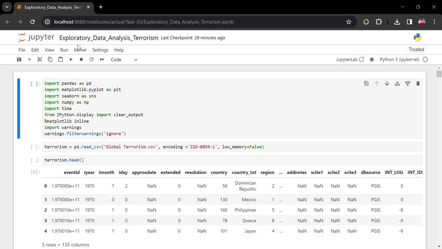
Task: Save the notebook with the floppy disk icon
Action: pyautogui.click(x=19, y=59)
